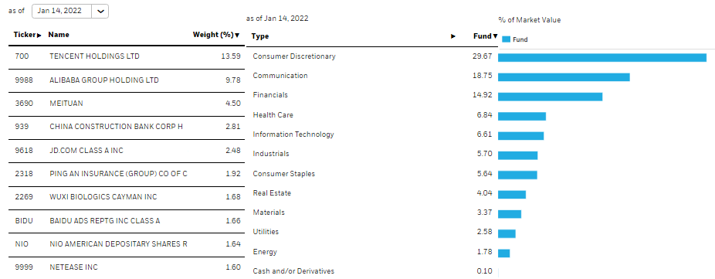Select ticker NIO in the holdings table

click(x=22, y=244)
